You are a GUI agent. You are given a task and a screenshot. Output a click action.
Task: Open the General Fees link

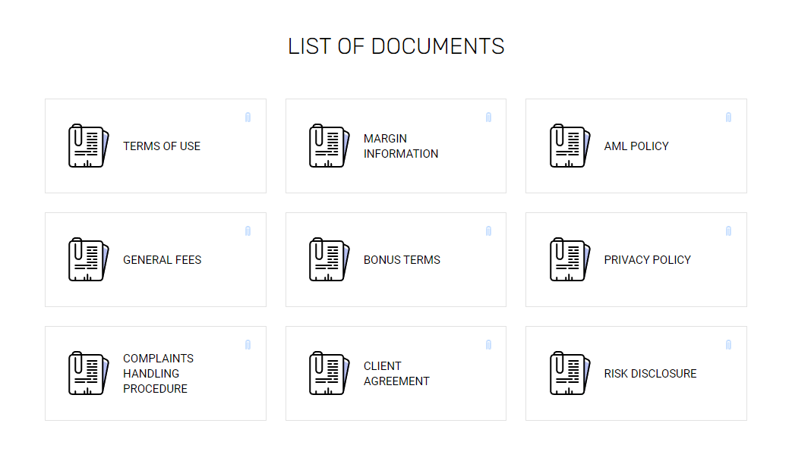163,260
